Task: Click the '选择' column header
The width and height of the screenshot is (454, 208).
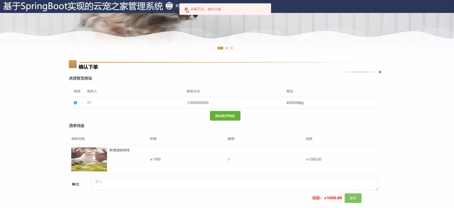Action: [x=77, y=91]
